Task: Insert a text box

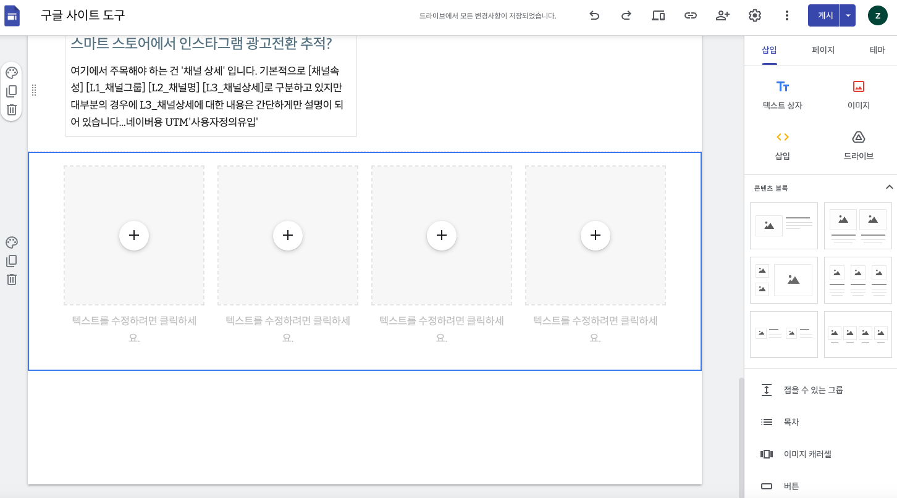Action: (x=783, y=94)
